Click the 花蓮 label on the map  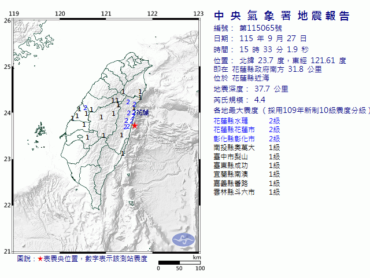[143, 112]
